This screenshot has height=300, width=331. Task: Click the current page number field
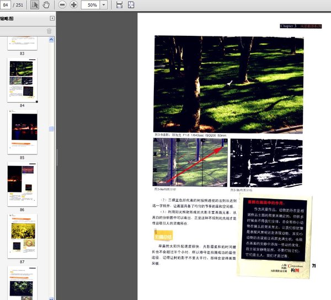(x=7, y=5)
